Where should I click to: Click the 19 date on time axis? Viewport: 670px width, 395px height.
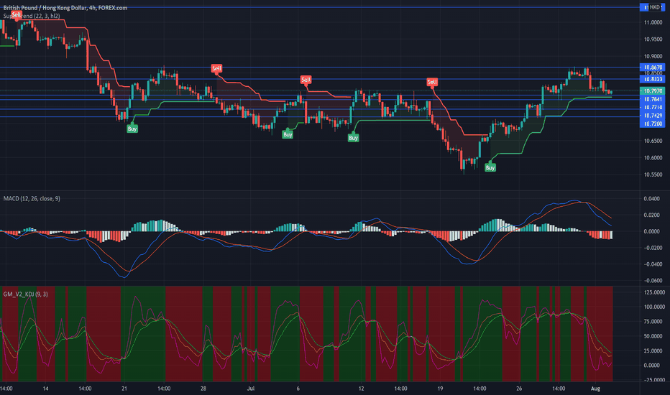click(x=440, y=389)
